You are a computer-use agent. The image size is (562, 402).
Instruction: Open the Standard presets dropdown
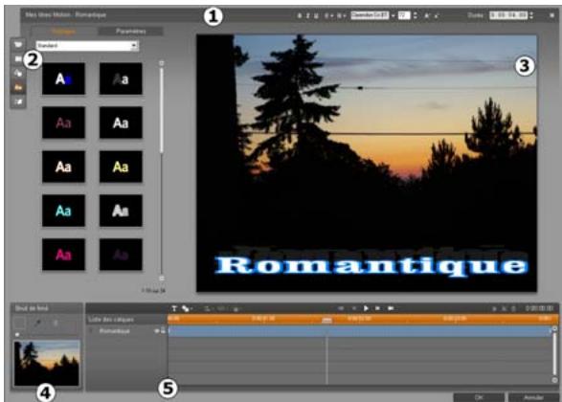coord(87,46)
